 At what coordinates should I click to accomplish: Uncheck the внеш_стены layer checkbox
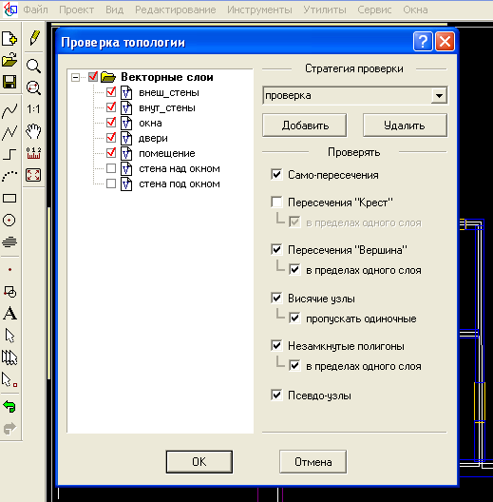pos(111,92)
